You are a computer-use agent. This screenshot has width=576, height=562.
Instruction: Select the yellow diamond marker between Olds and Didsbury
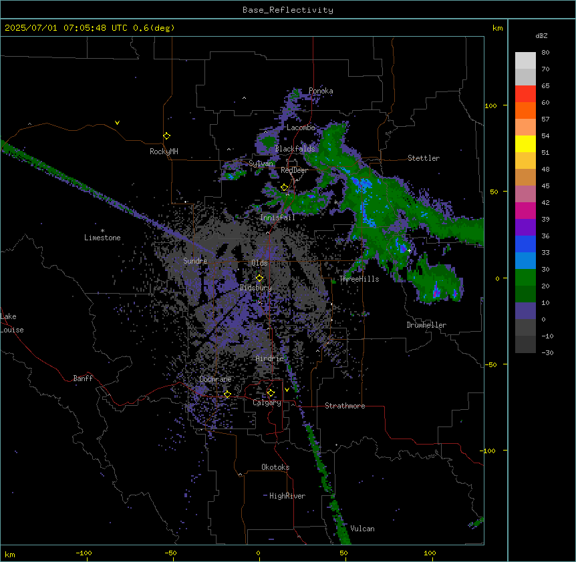[x=259, y=278]
